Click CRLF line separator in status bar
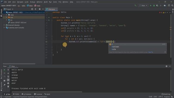 (155, 97)
